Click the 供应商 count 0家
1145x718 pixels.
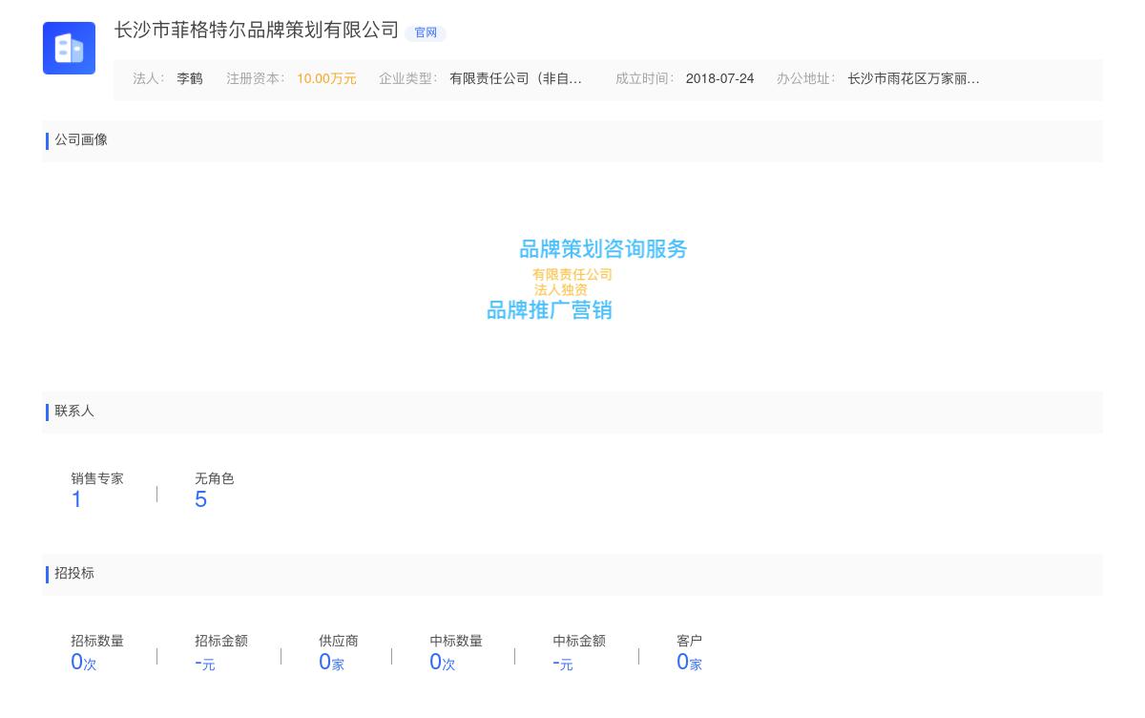[331, 662]
